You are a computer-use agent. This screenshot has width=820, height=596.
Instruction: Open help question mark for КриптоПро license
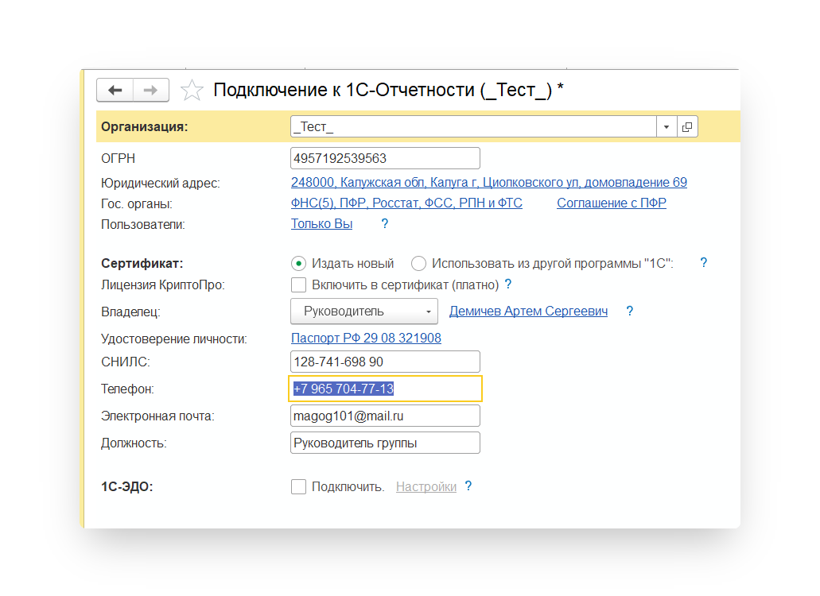[x=507, y=284]
